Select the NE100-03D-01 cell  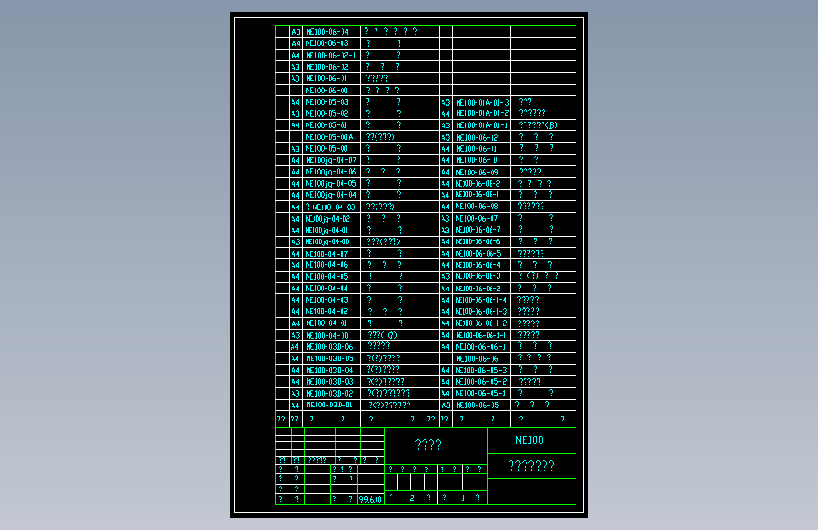(332, 405)
